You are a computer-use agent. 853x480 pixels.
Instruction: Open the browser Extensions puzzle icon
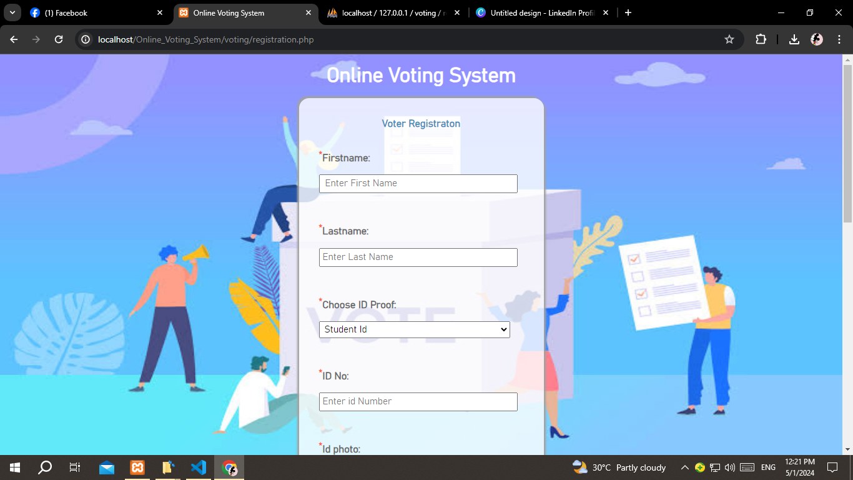(x=760, y=39)
